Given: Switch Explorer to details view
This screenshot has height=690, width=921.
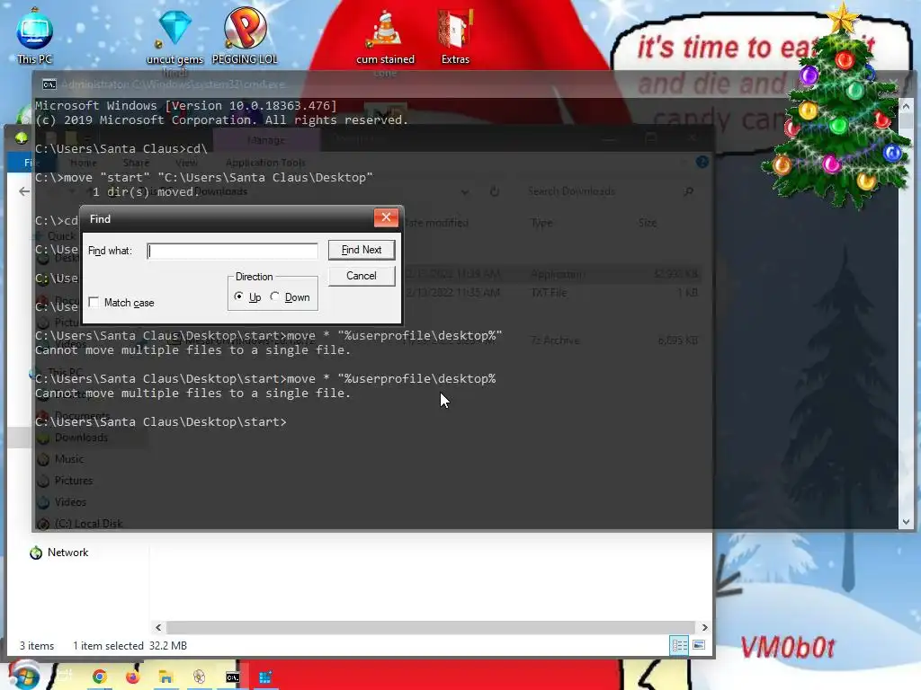Looking at the screenshot, I should click(x=680, y=645).
